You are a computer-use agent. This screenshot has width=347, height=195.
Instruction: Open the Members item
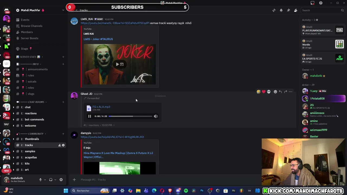27,32
